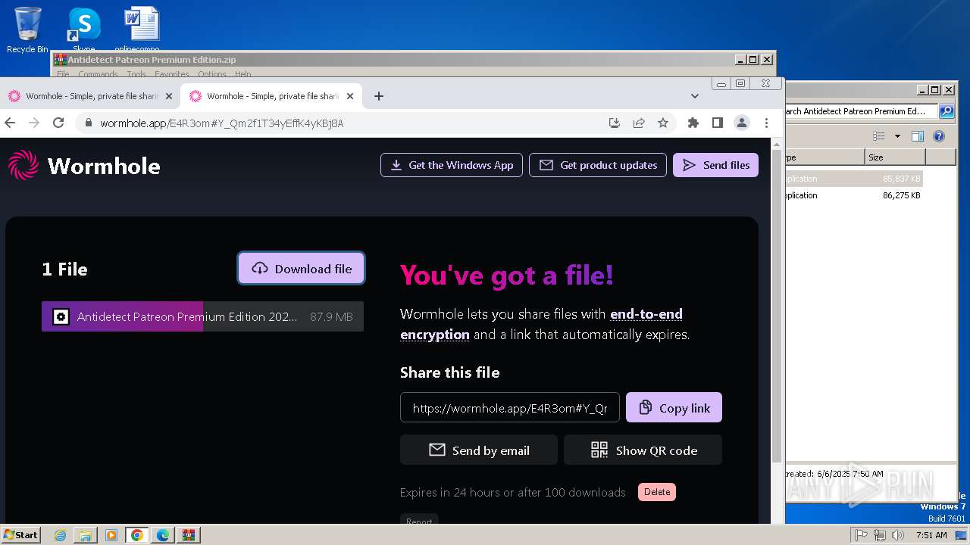Open the end-to-end encryption link
970x545 pixels.
click(x=541, y=324)
